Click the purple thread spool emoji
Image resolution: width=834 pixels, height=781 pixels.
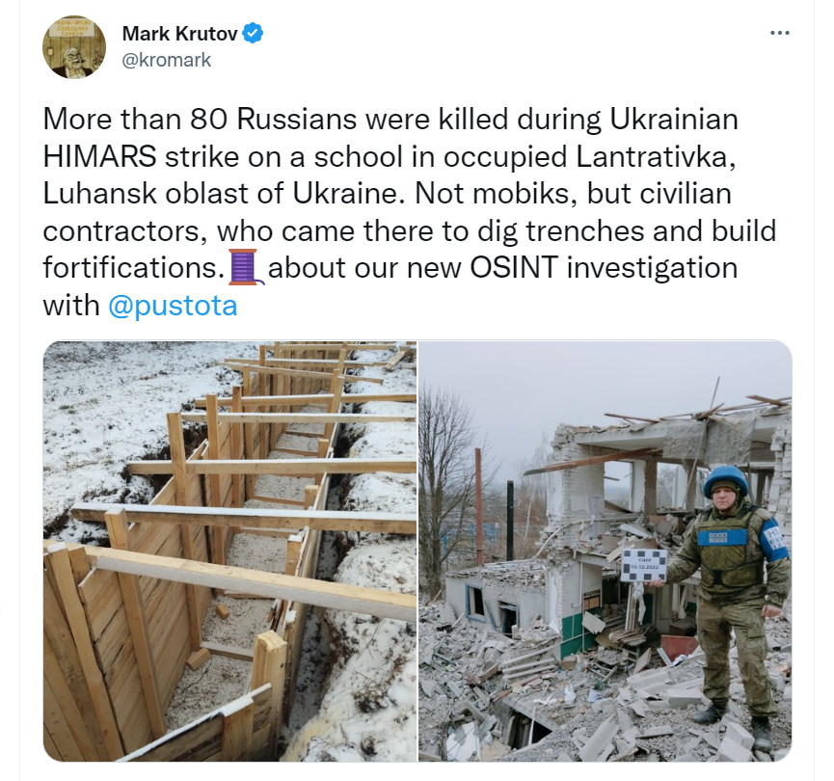click(x=245, y=267)
